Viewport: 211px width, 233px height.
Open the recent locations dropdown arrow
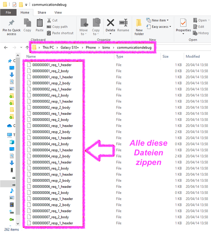point(21,47)
